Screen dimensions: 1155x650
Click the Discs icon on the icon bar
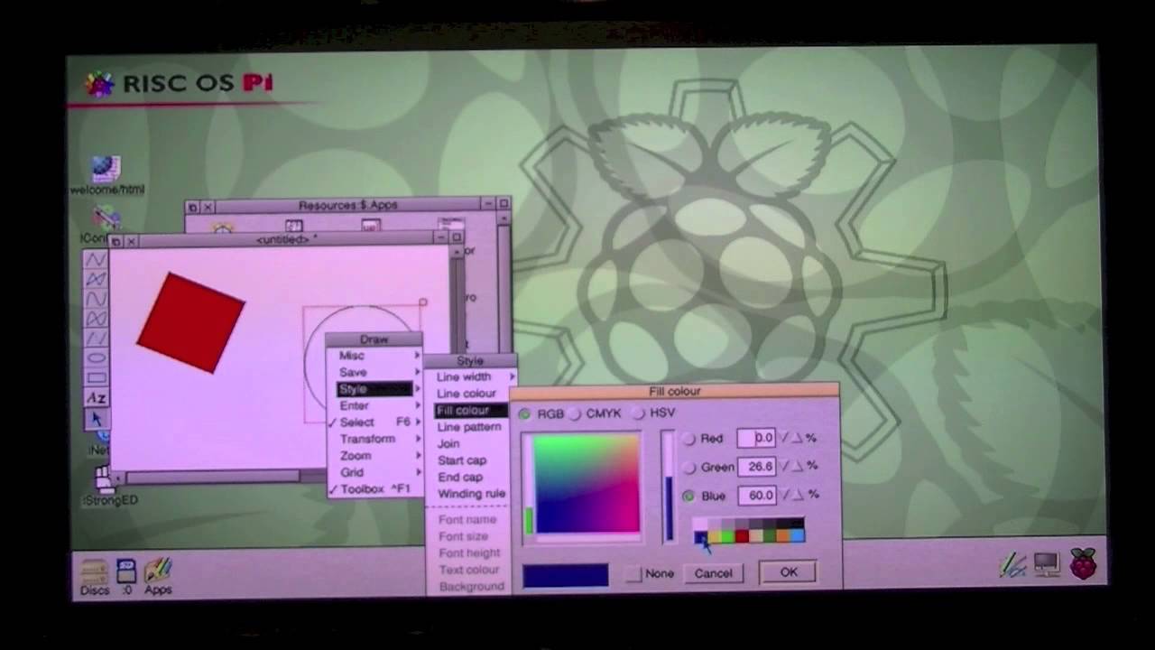click(x=94, y=578)
